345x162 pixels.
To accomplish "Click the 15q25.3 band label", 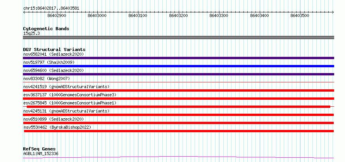I will (31, 34).
